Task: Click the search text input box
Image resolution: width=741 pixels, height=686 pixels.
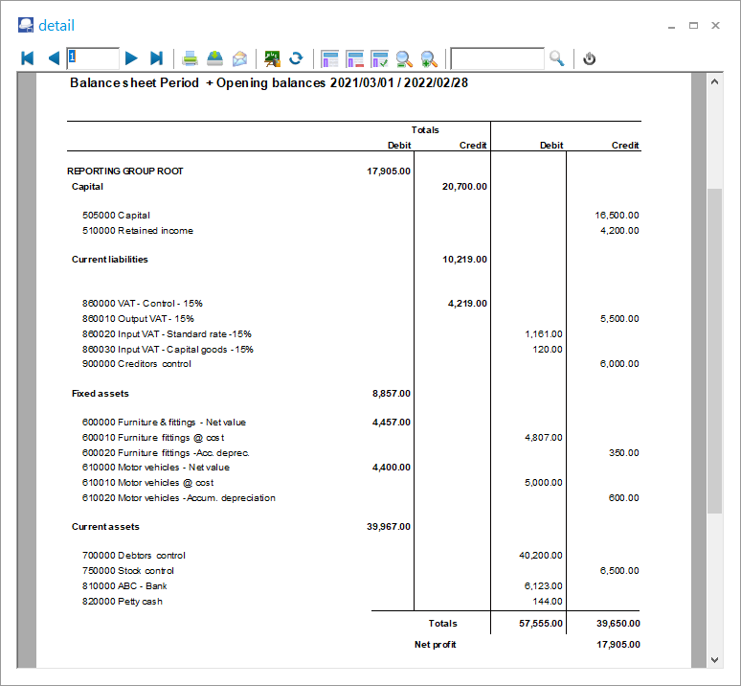Action: pos(497,58)
